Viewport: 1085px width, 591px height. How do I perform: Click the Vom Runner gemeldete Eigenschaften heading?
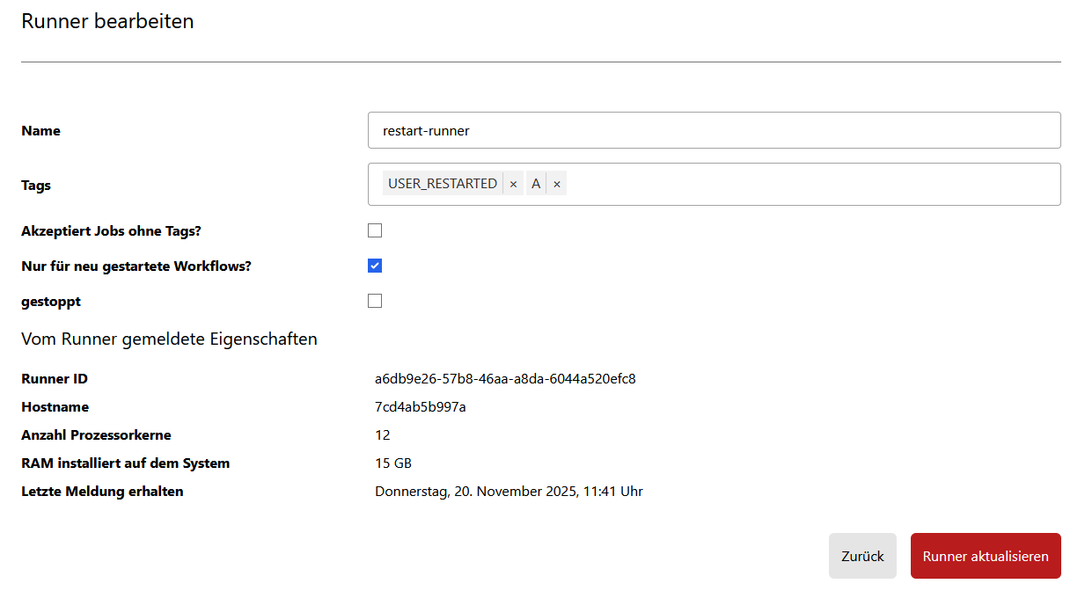click(169, 339)
